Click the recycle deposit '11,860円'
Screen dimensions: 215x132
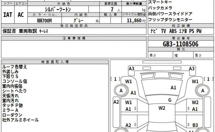point(136,21)
